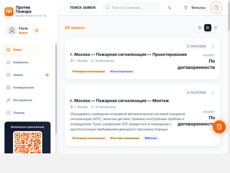Select the detailed list view layout

point(208,28)
